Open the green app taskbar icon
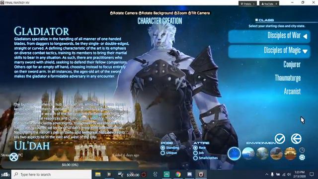Viewport: 318px width, 179px height. click(x=167, y=175)
